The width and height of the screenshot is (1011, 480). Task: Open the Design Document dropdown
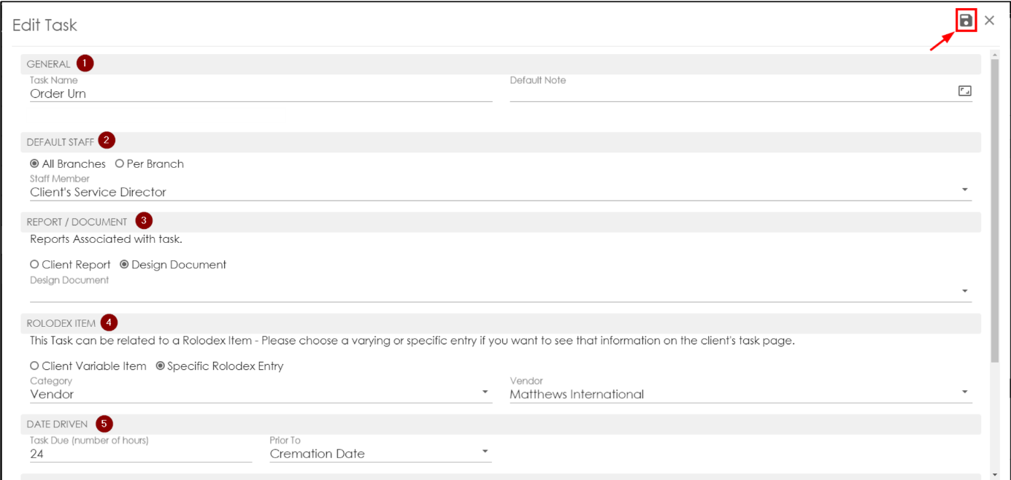pyautogui.click(x=964, y=292)
